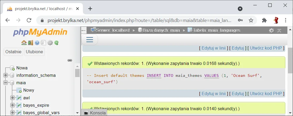293x116 pixels.
Task: Open the Ostatnie recent tables tab
Action: point(14,52)
